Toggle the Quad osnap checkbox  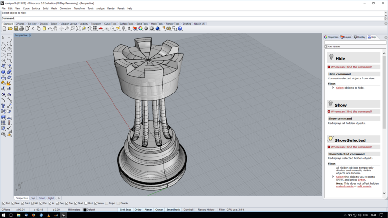pos(76,203)
